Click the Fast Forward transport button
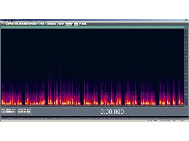Viewport: 189px width, 141px height. (x=9, y=112)
